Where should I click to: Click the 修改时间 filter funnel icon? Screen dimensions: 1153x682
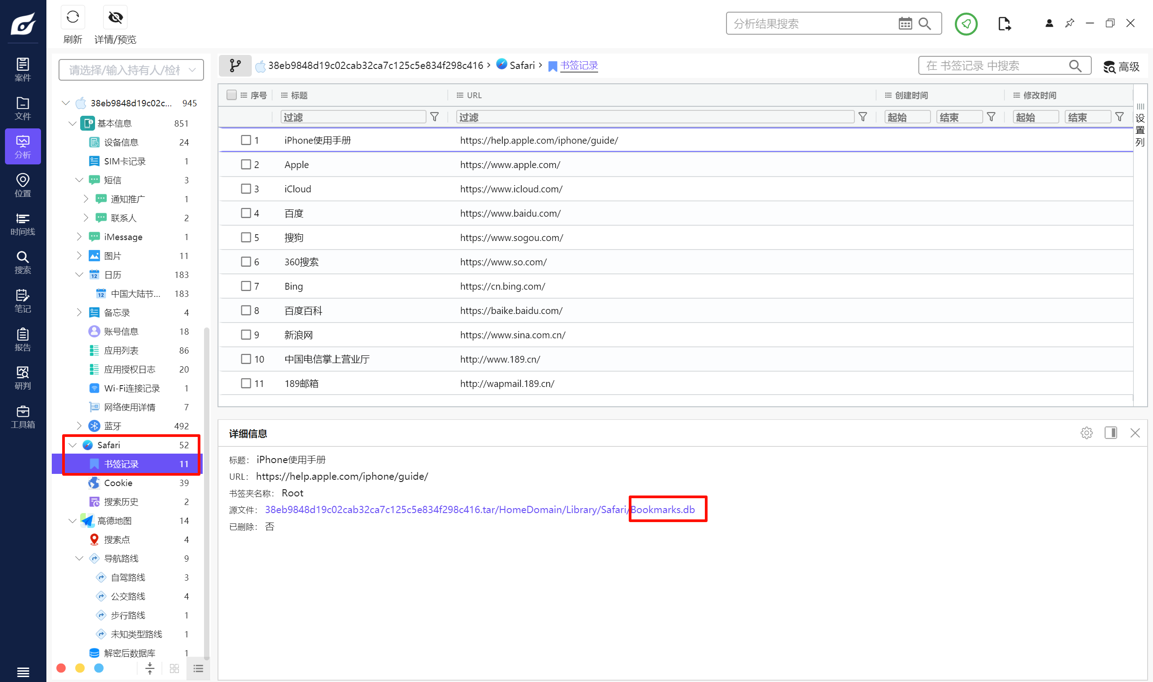tap(1120, 117)
